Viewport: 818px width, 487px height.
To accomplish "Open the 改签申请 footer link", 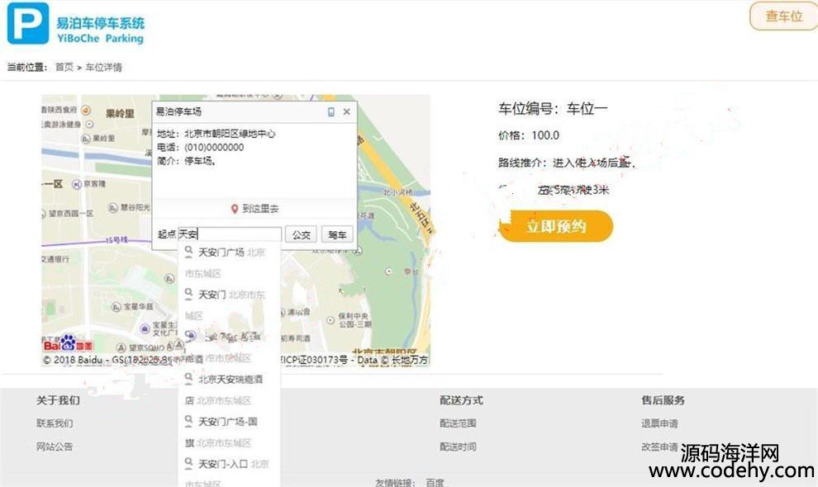I will click(660, 447).
